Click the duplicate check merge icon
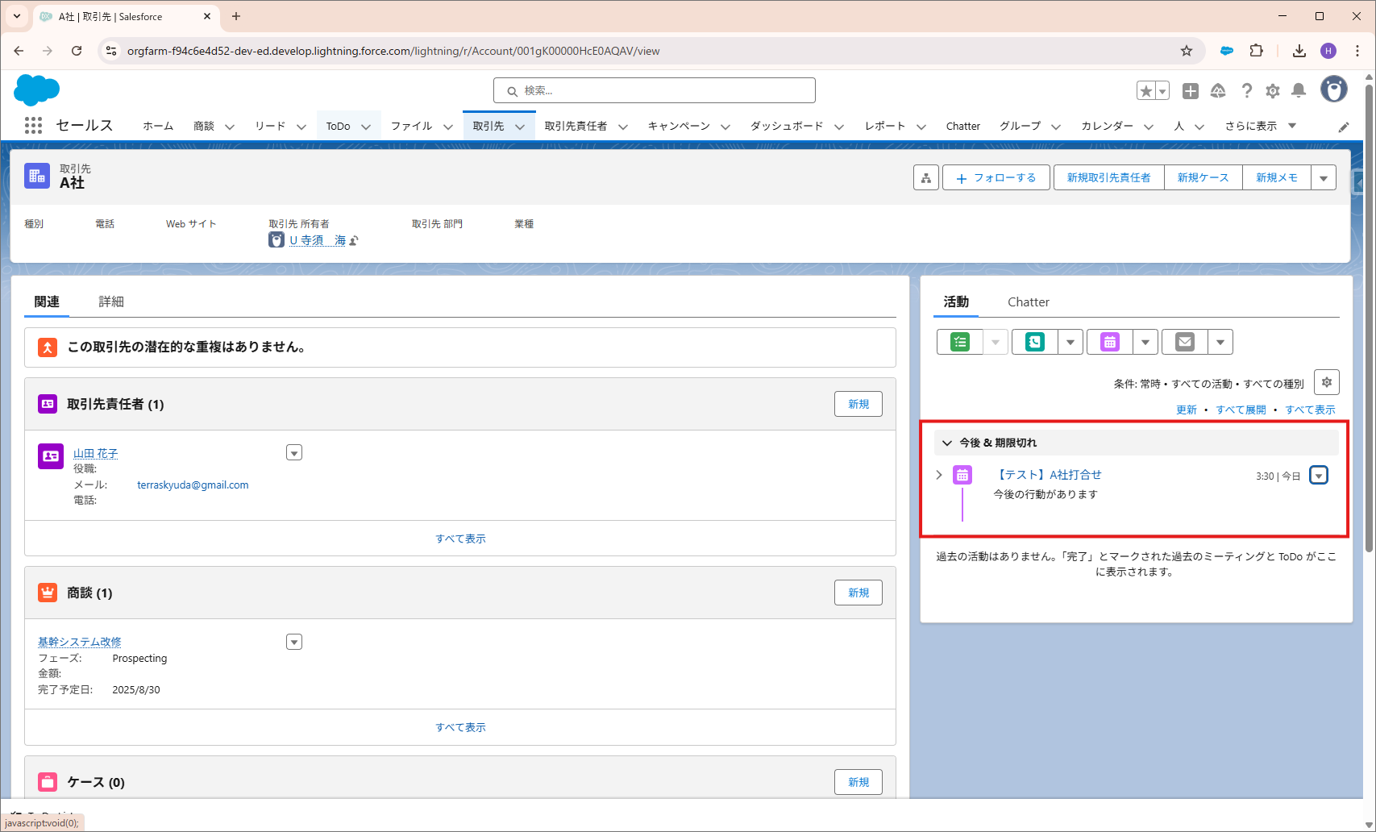The image size is (1376, 832). click(x=48, y=347)
